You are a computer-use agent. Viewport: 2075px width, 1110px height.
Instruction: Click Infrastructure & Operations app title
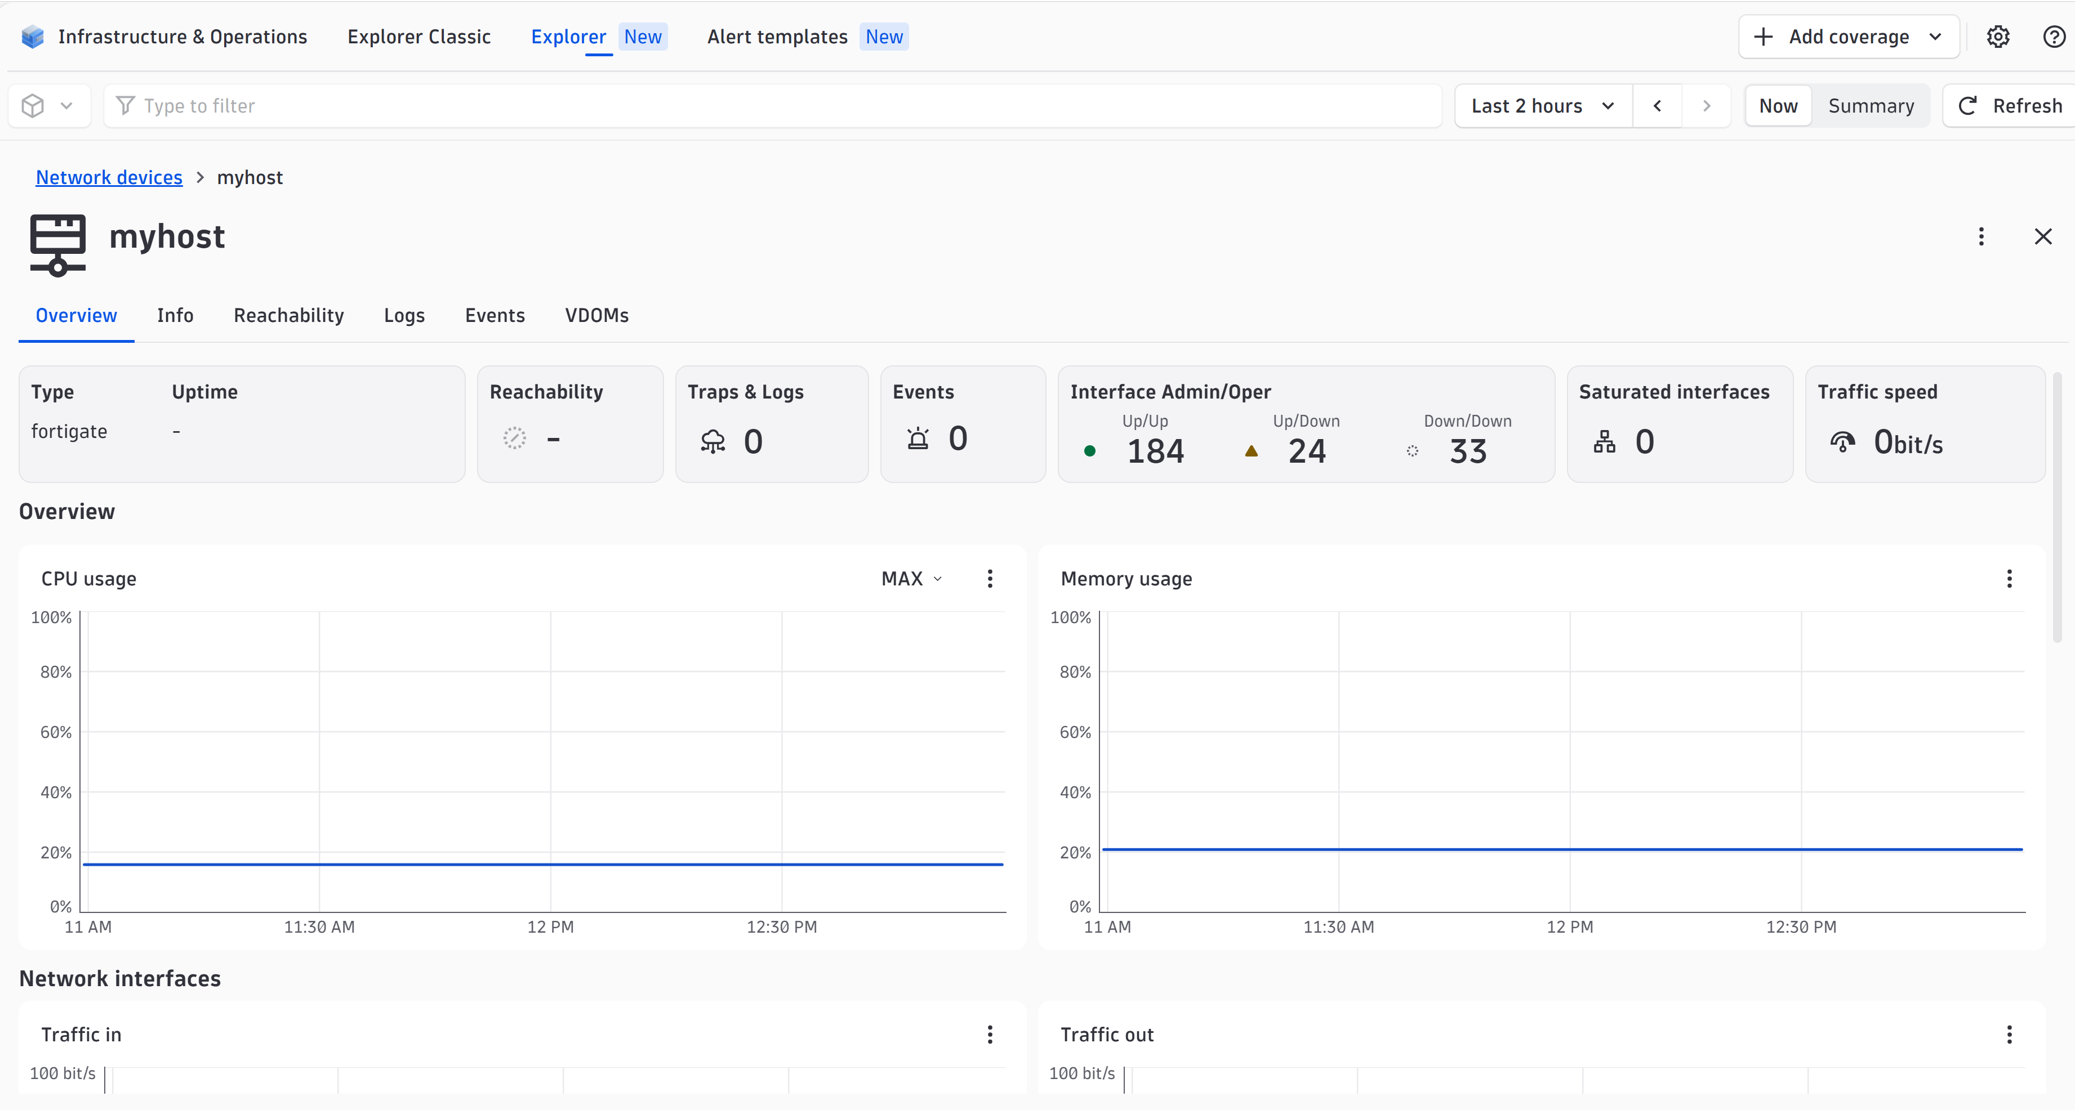click(183, 37)
